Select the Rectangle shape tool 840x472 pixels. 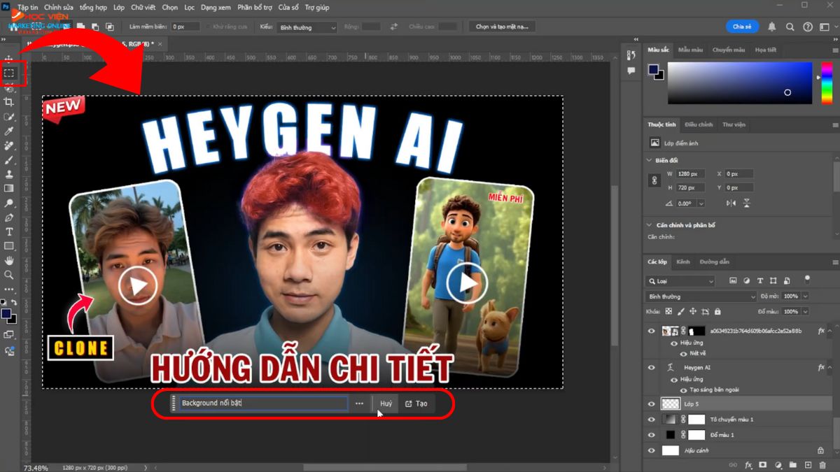9,246
